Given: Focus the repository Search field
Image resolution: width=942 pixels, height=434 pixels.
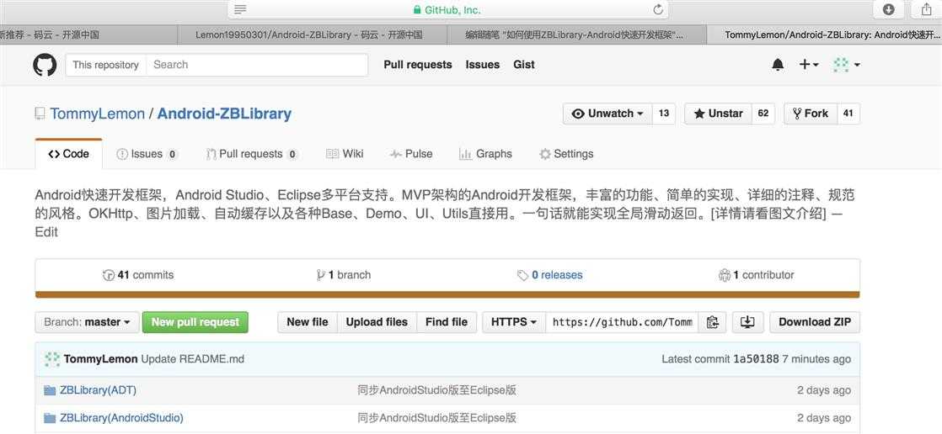Looking at the screenshot, I should [257, 65].
